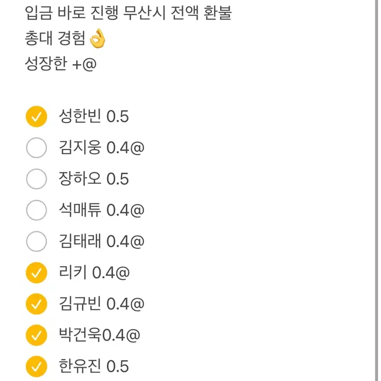Check the 장하오 0.5 circle
Screen dimensions: 381x381
click(x=36, y=179)
